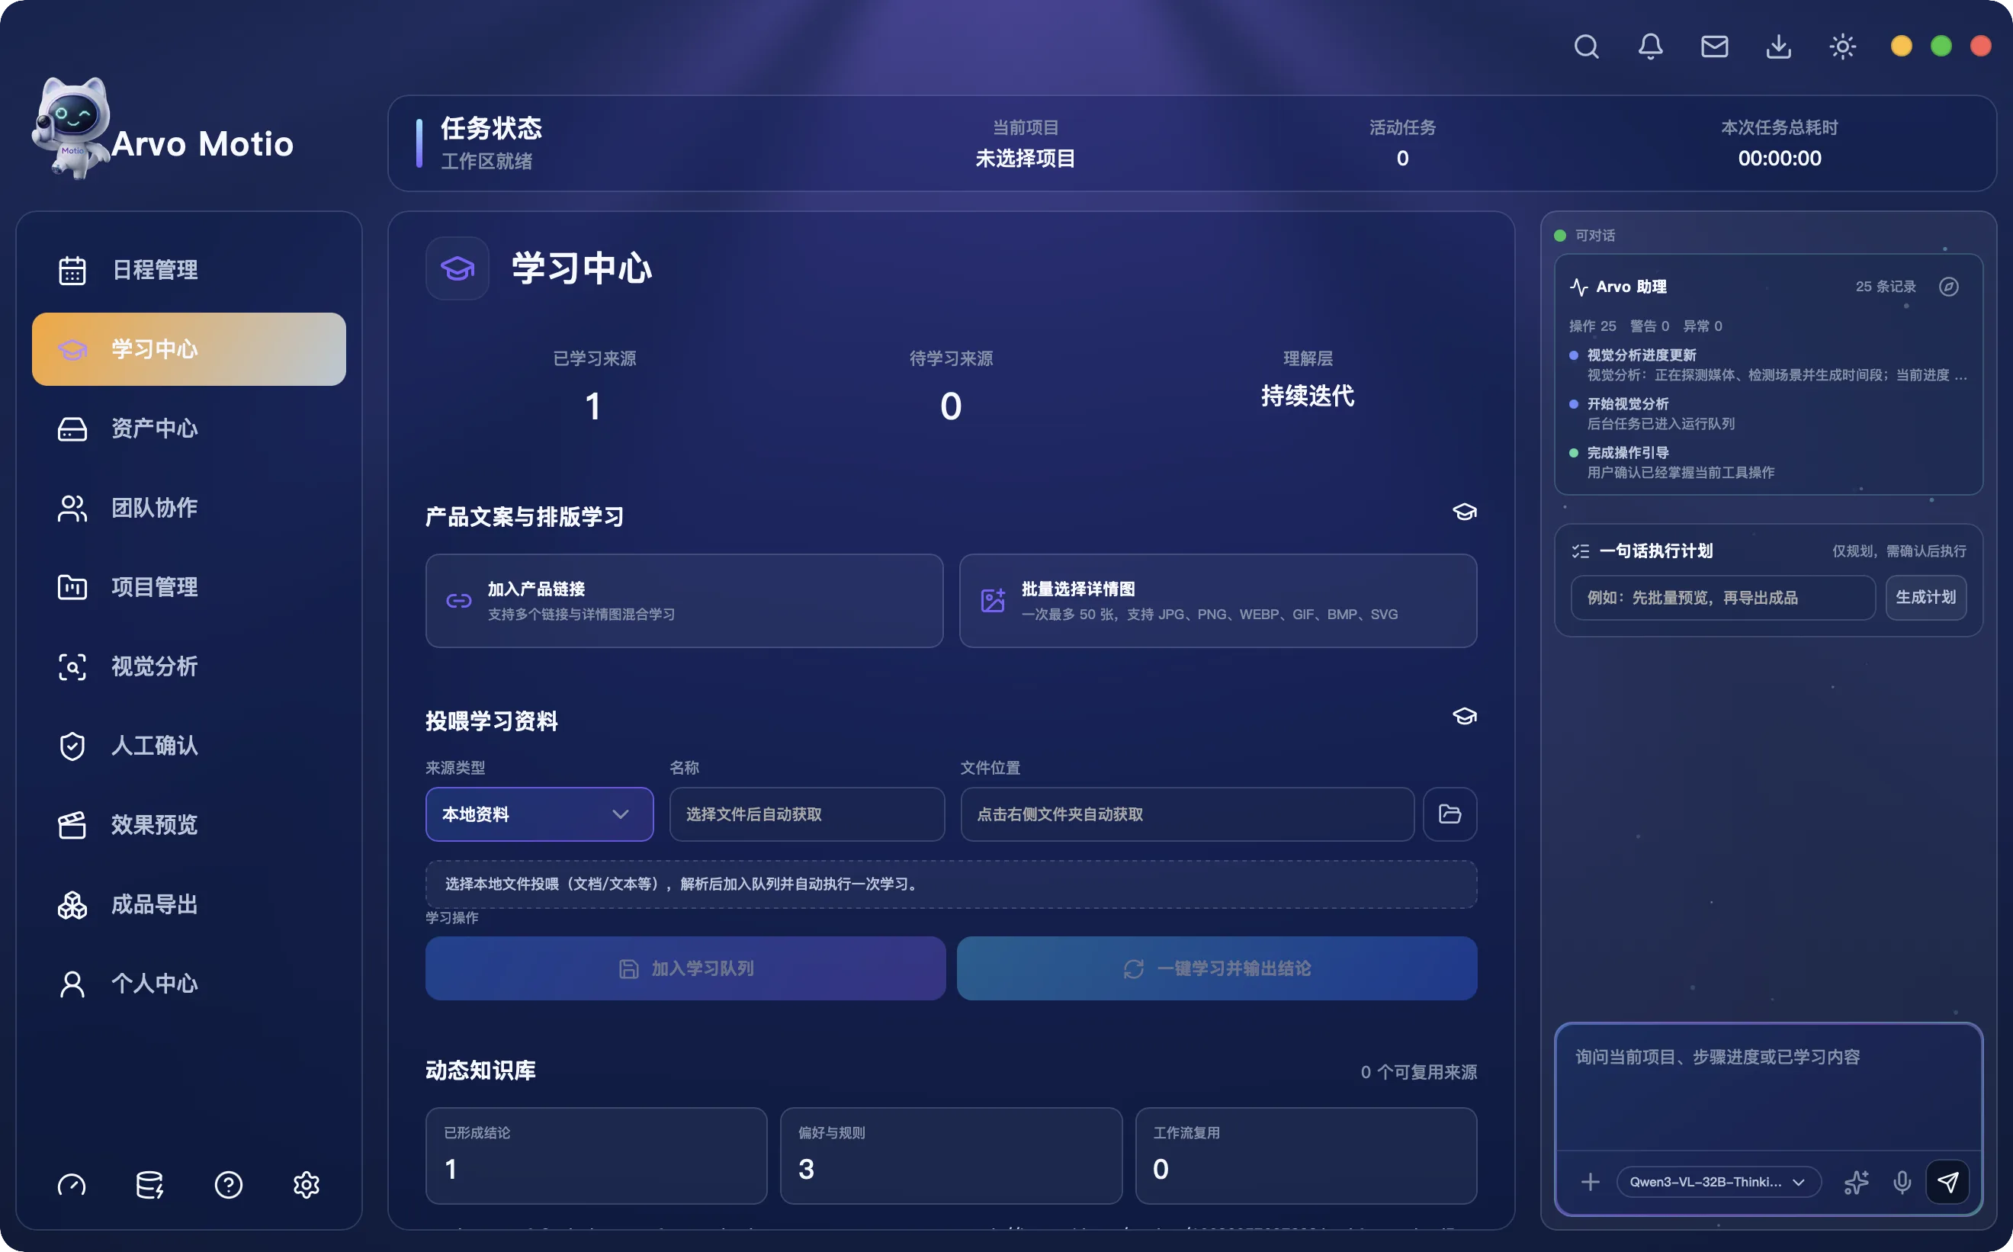Image resolution: width=2013 pixels, height=1252 pixels.
Task: Focus the 名称 input field
Action: (x=807, y=814)
